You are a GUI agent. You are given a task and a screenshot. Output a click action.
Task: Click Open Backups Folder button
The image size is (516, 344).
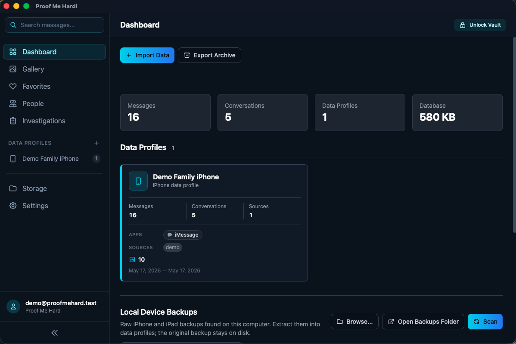click(x=423, y=322)
